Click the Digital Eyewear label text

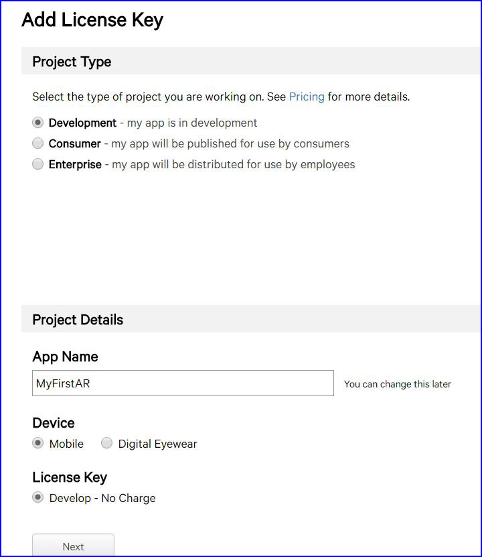point(157,444)
